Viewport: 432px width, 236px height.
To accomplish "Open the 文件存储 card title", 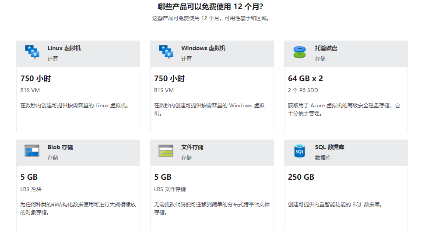I will pyautogui.click(x=192, y=147).
